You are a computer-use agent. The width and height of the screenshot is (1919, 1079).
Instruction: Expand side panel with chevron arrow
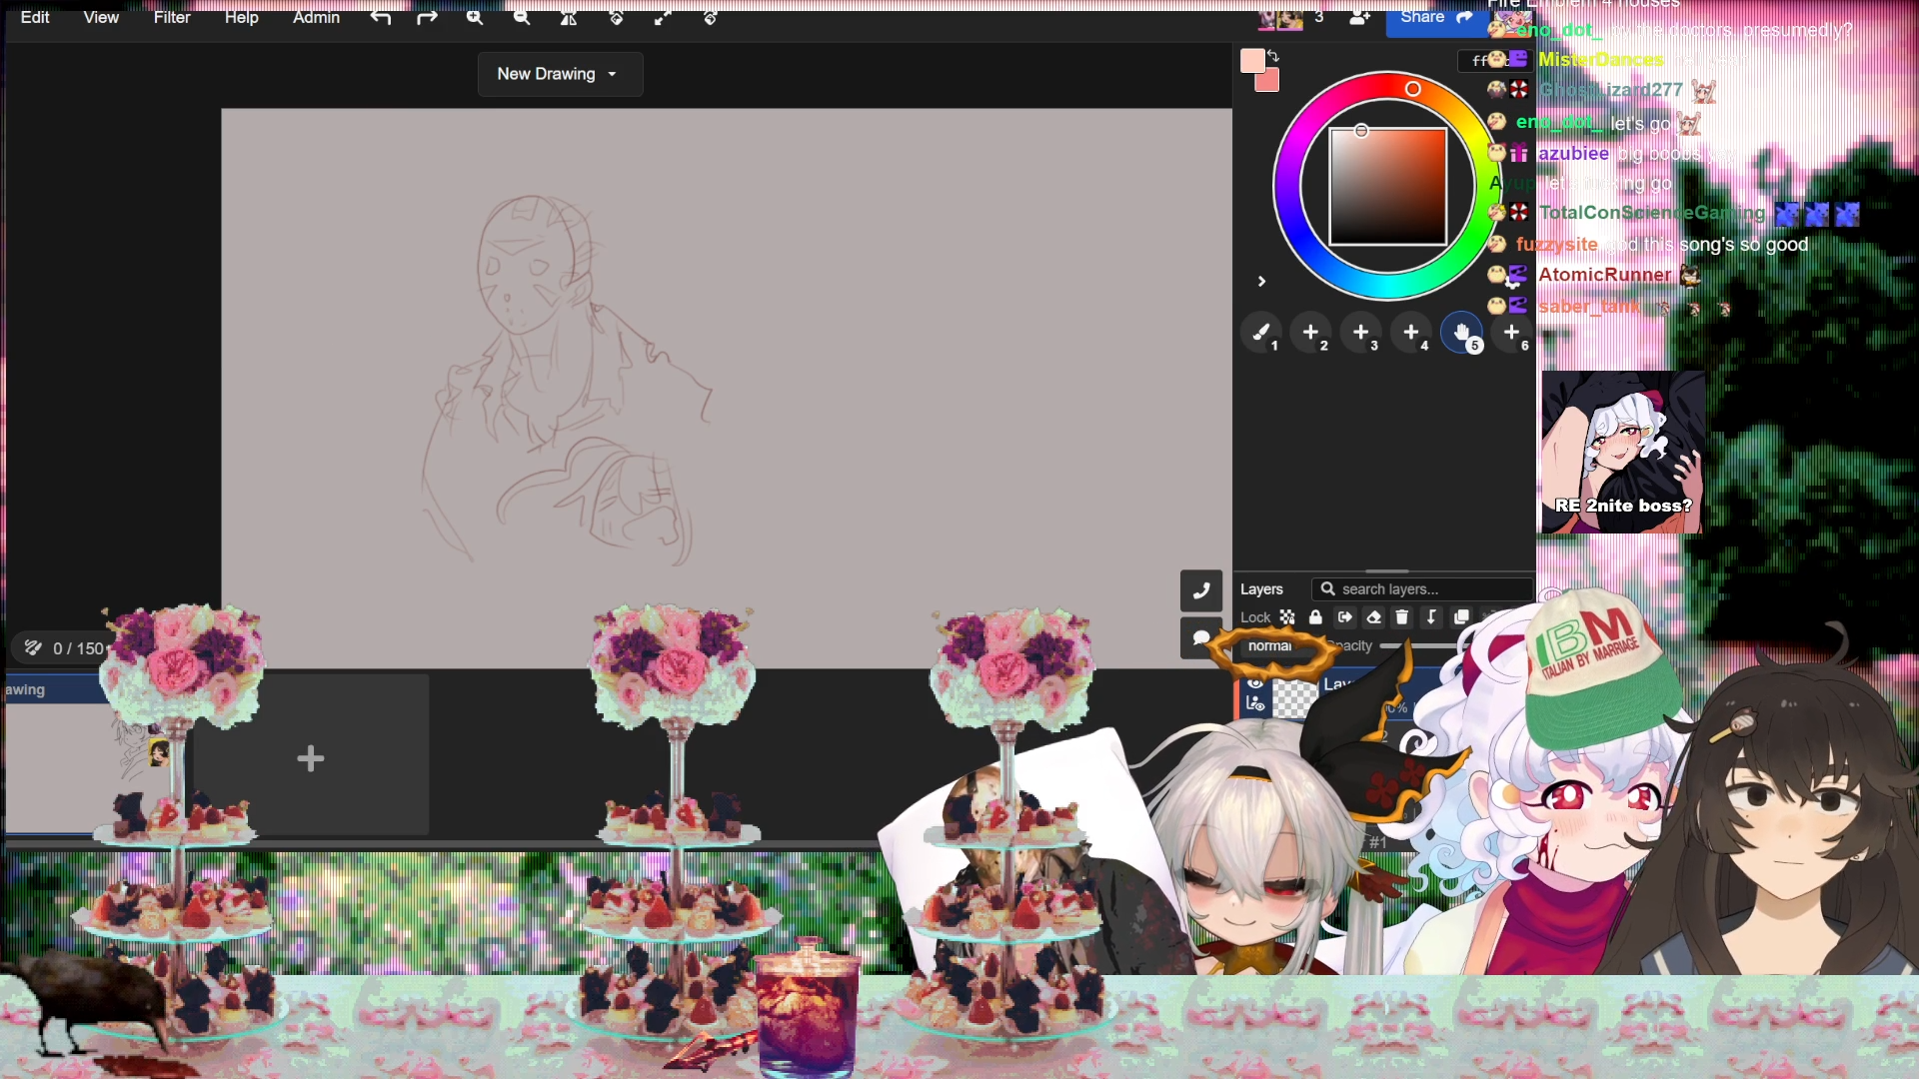point(1261,282)
